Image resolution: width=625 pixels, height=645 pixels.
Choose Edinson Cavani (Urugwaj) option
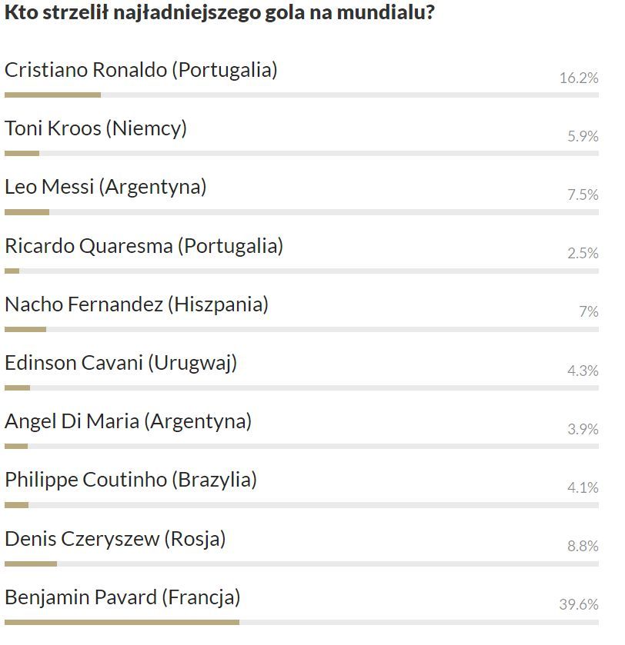[x=121, y=364]
